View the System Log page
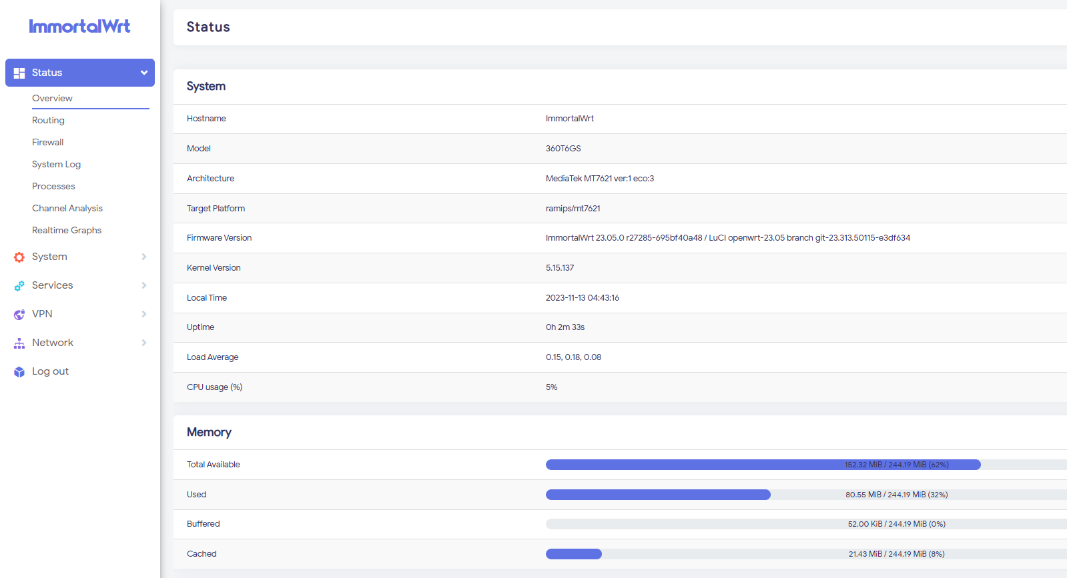Screen dimensions: 1067x578 pyautogui.click(x=56, y=164)
